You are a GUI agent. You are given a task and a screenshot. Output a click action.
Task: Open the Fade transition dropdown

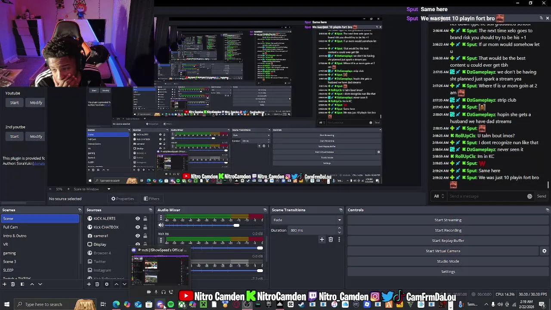tap(307, 220)
